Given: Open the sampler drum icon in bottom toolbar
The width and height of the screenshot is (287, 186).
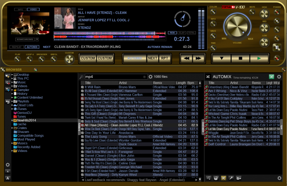Looking at the screenshot, I should (x=216, y=178).
